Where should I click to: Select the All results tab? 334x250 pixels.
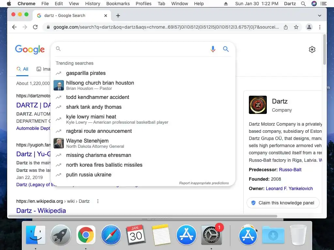point(23,69)
